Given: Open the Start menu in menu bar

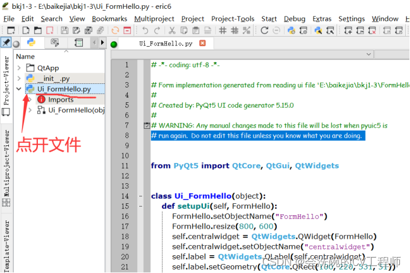Looking at the screenshot, I should pos(269,19).
